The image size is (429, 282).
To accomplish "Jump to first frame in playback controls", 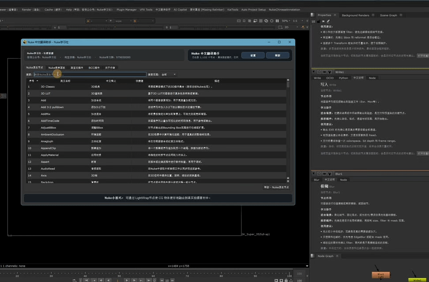I will pyautogui.click(x=87, y=280).
